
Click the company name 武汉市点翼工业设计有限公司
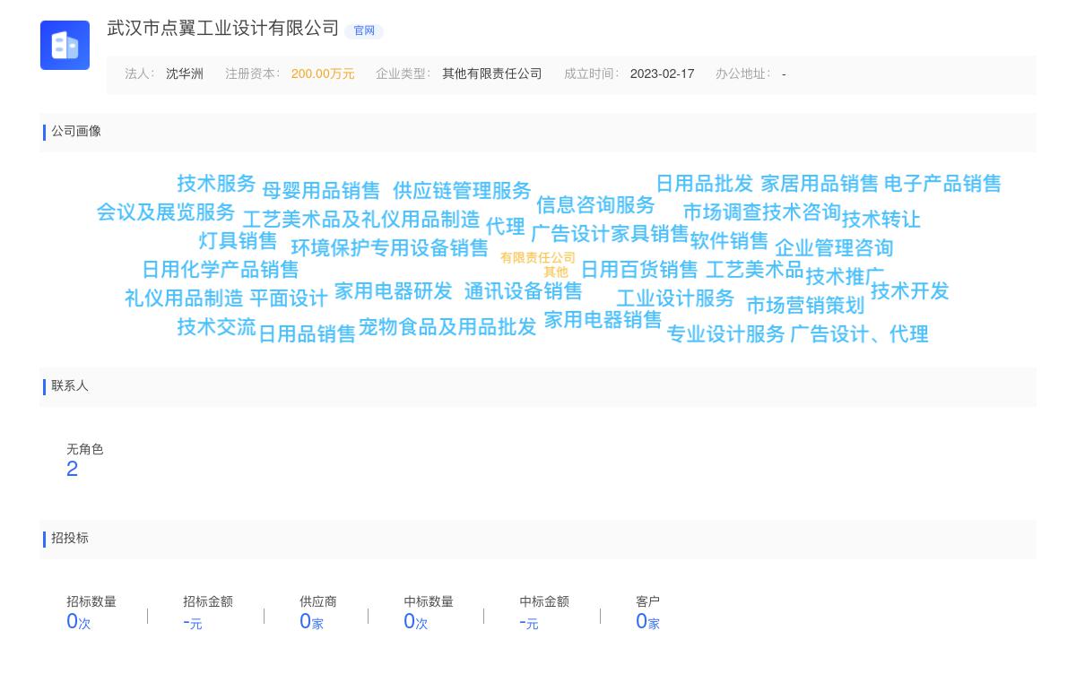tap(223, 29)
